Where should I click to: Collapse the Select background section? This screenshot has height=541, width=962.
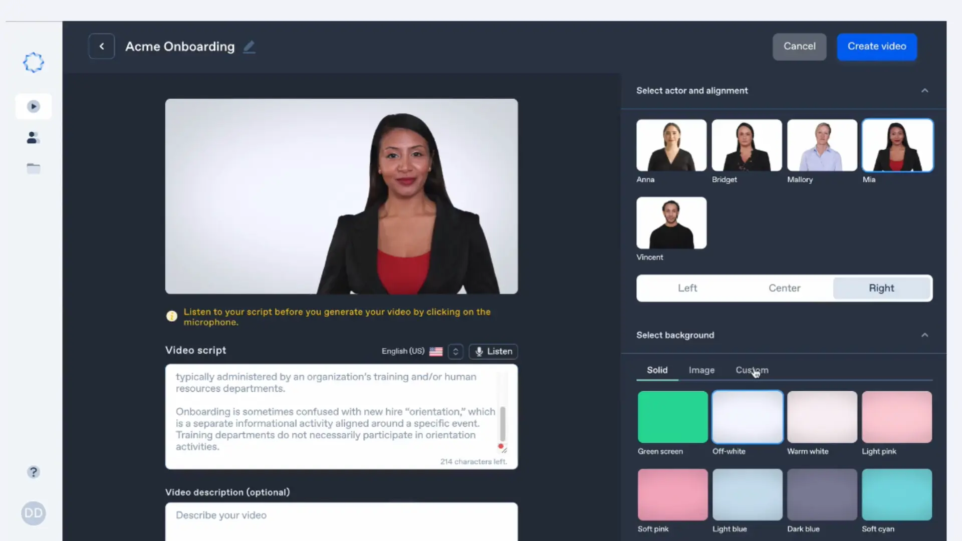925,335
